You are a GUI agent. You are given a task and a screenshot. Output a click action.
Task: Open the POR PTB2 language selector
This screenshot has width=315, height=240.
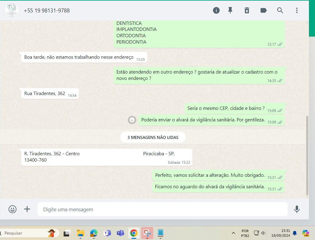(245, 233)
